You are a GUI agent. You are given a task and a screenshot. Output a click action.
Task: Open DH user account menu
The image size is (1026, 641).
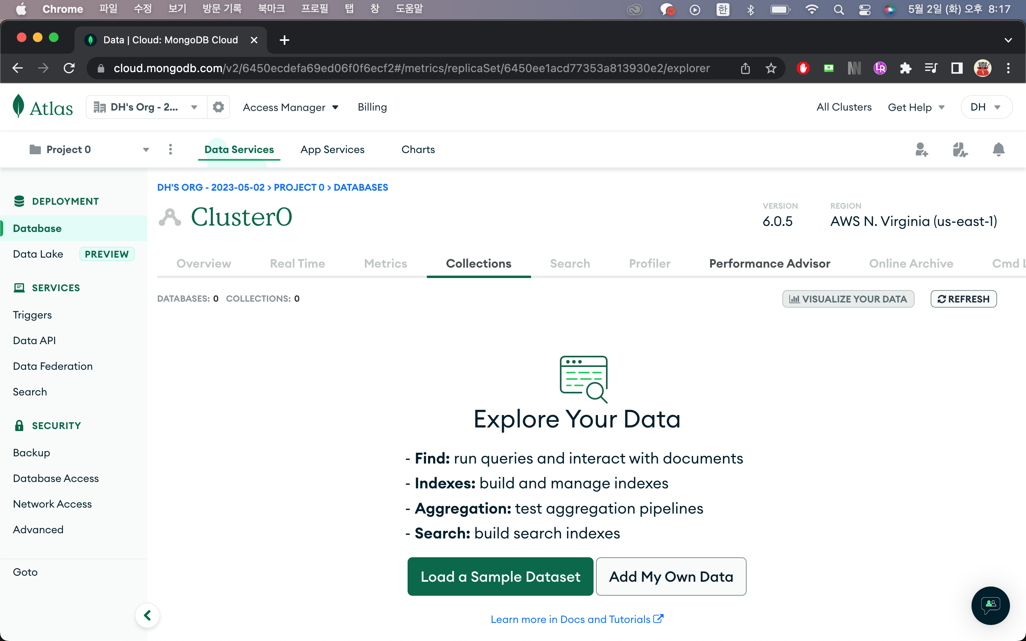(x=986, y=107)
